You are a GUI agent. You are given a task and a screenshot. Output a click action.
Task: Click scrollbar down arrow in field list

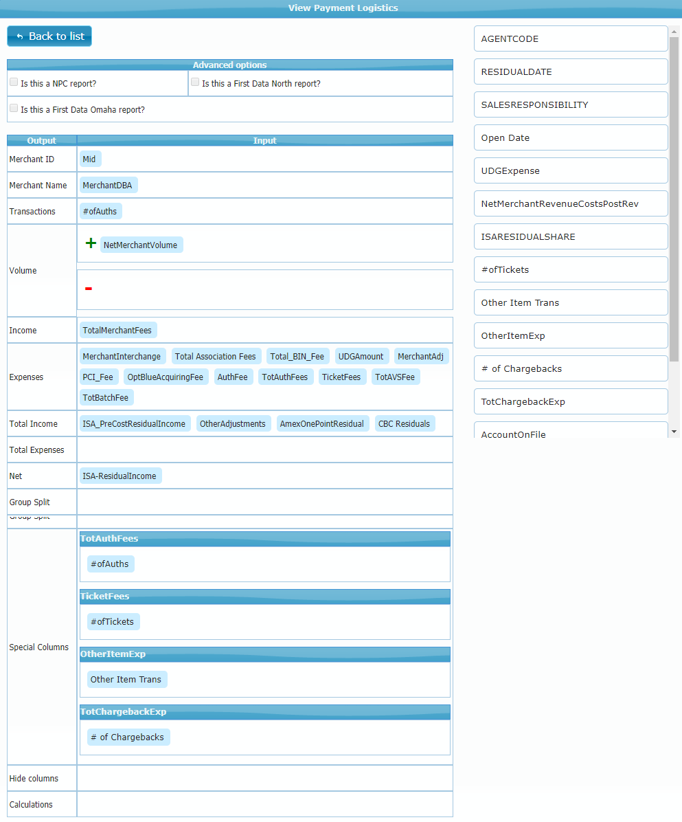(674, 431)
